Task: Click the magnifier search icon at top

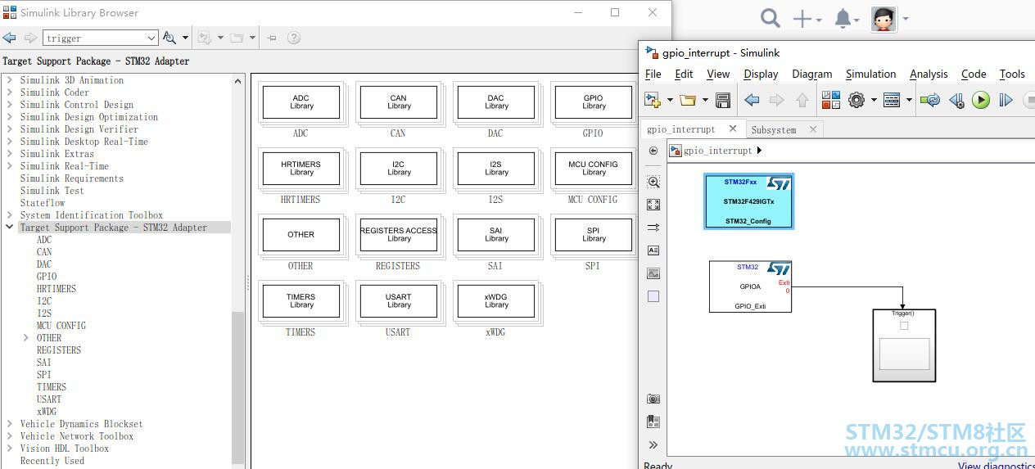Action: point(770,18)
